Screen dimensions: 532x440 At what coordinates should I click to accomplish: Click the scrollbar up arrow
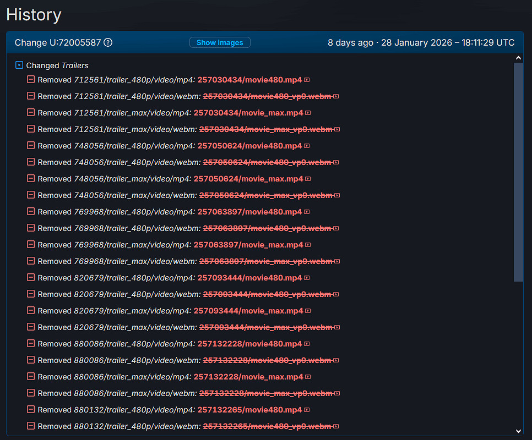point(518,58)
